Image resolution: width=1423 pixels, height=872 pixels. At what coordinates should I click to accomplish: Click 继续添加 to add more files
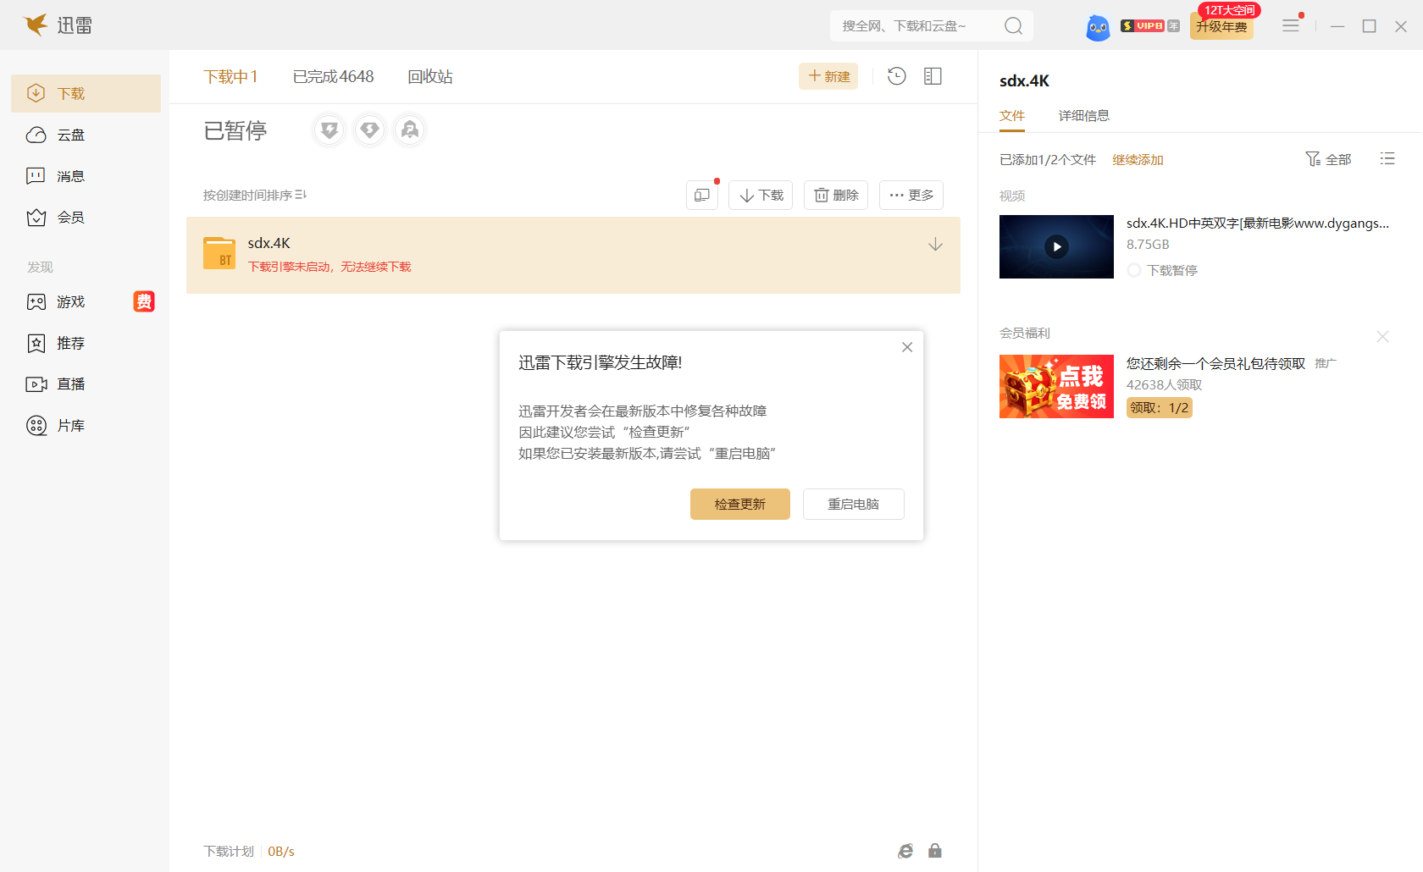1138,159
